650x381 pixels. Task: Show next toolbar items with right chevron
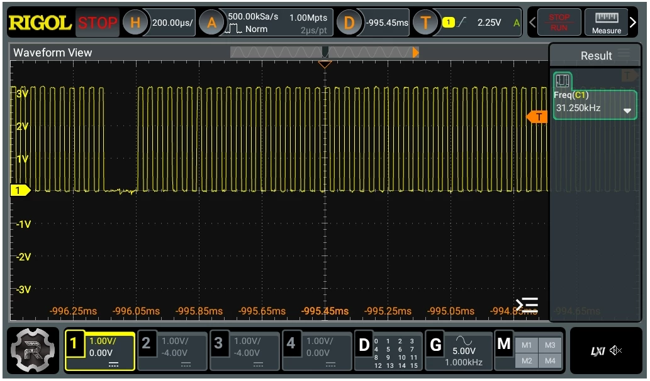click(x=633, y=23)
